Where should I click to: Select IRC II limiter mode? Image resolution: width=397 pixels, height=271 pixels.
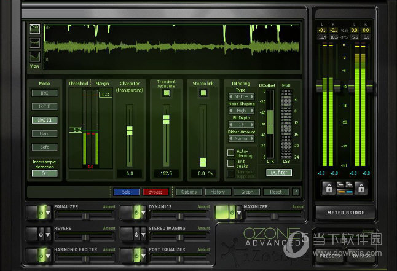pos(45,107)
